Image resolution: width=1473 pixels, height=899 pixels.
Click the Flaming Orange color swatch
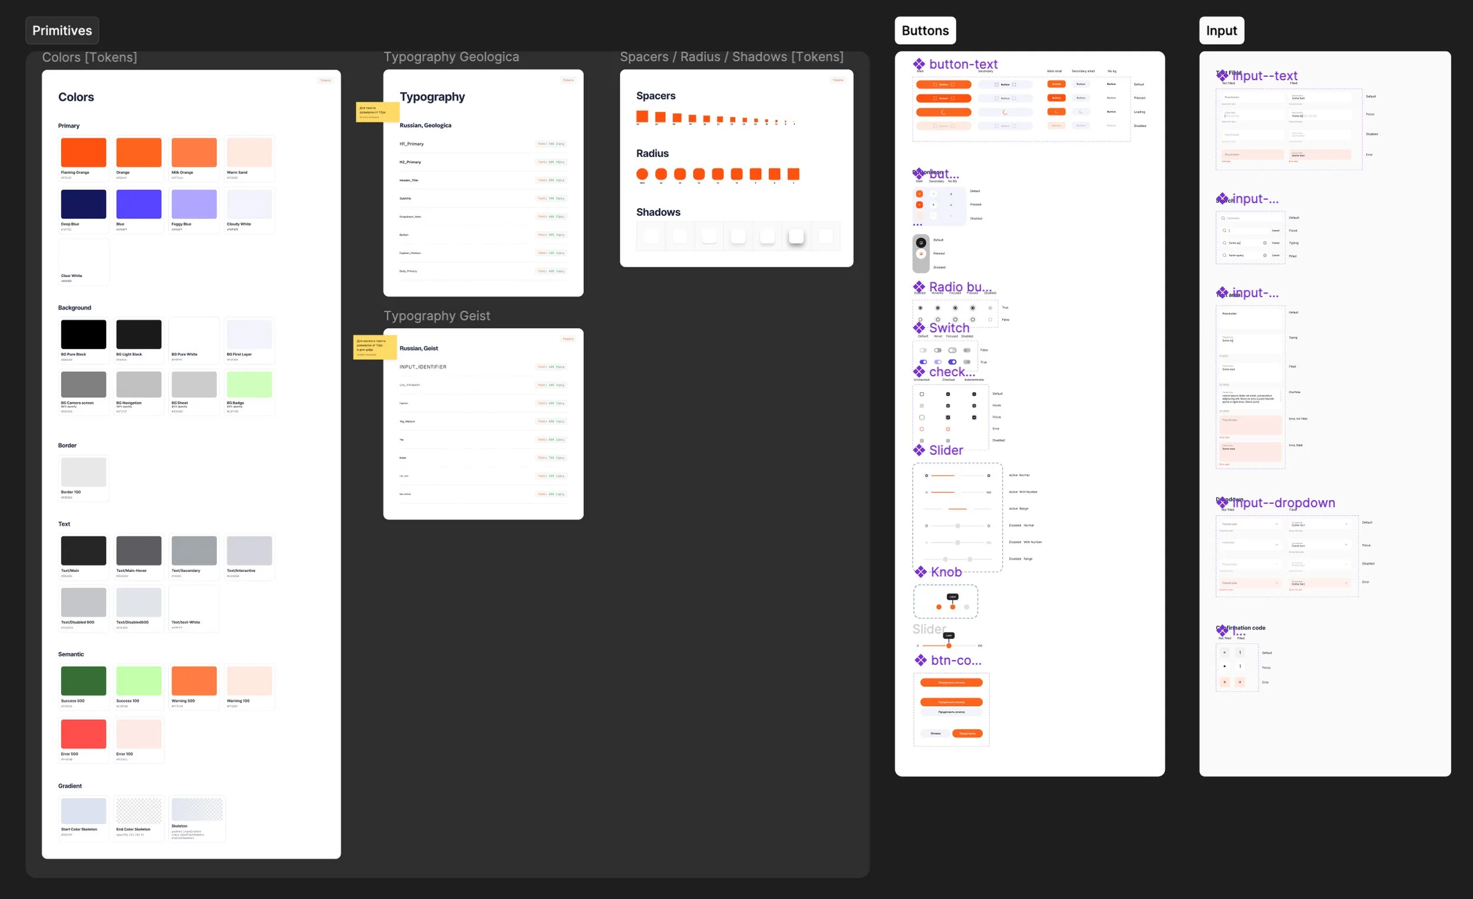tap(83, 153)
